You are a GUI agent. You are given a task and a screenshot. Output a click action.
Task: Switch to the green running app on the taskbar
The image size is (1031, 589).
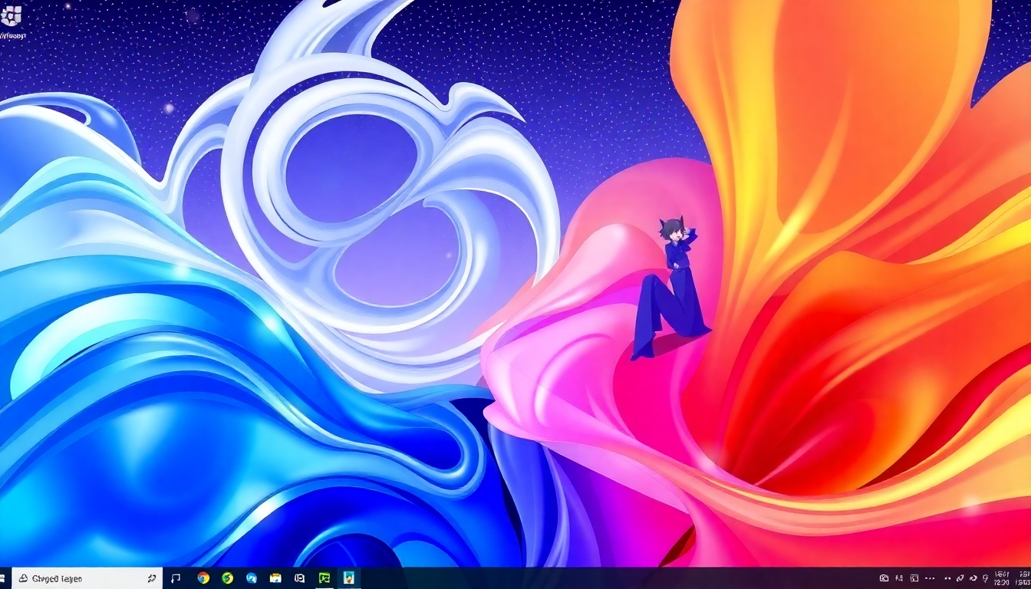pos(324,578)
